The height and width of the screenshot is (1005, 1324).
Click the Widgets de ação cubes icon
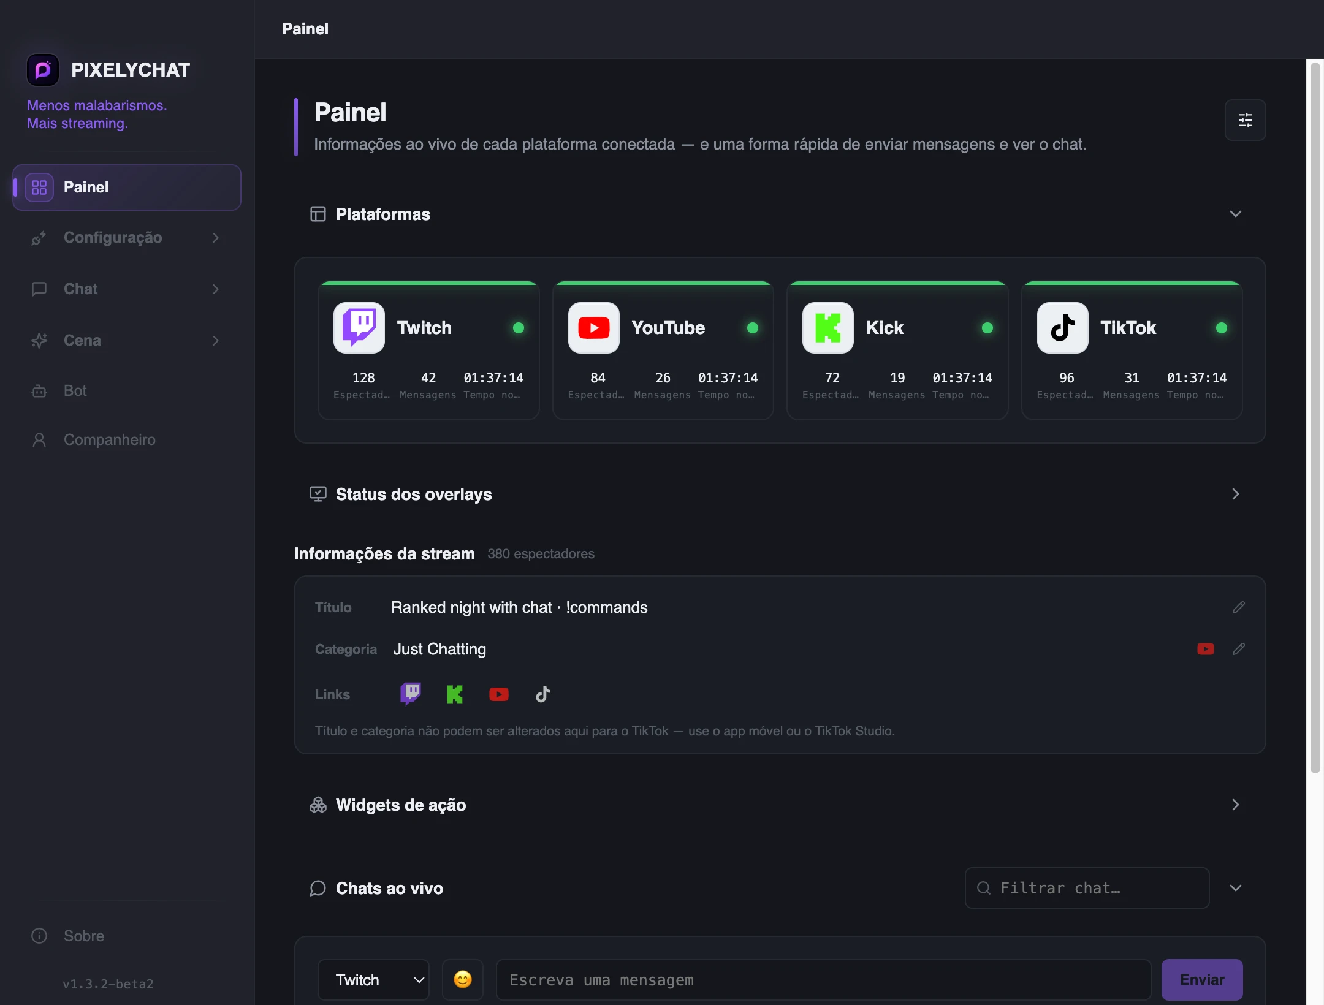coord(318,805)
